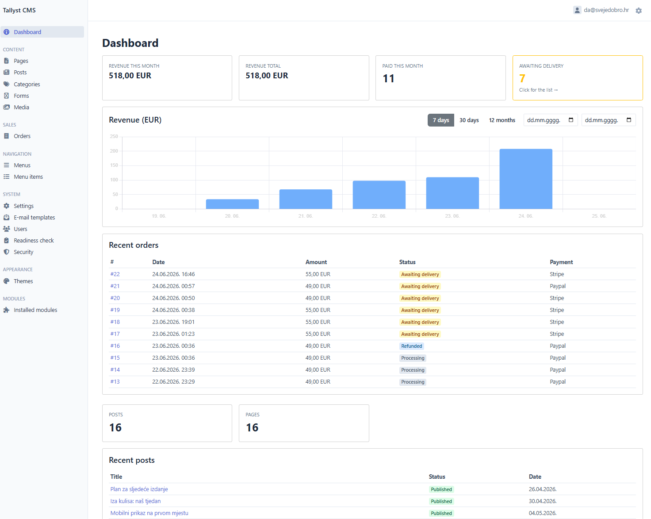Click Awaiting delivery badge on order #22
Screen dimensions: 651x519
click(x=420, y=274)
